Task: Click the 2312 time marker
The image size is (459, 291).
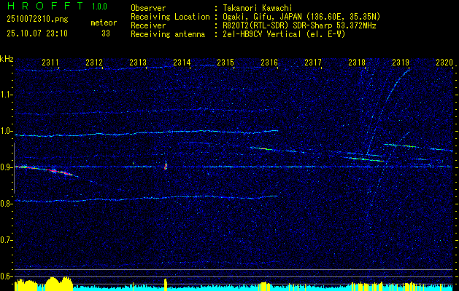Action: click(x=94, y=62)
